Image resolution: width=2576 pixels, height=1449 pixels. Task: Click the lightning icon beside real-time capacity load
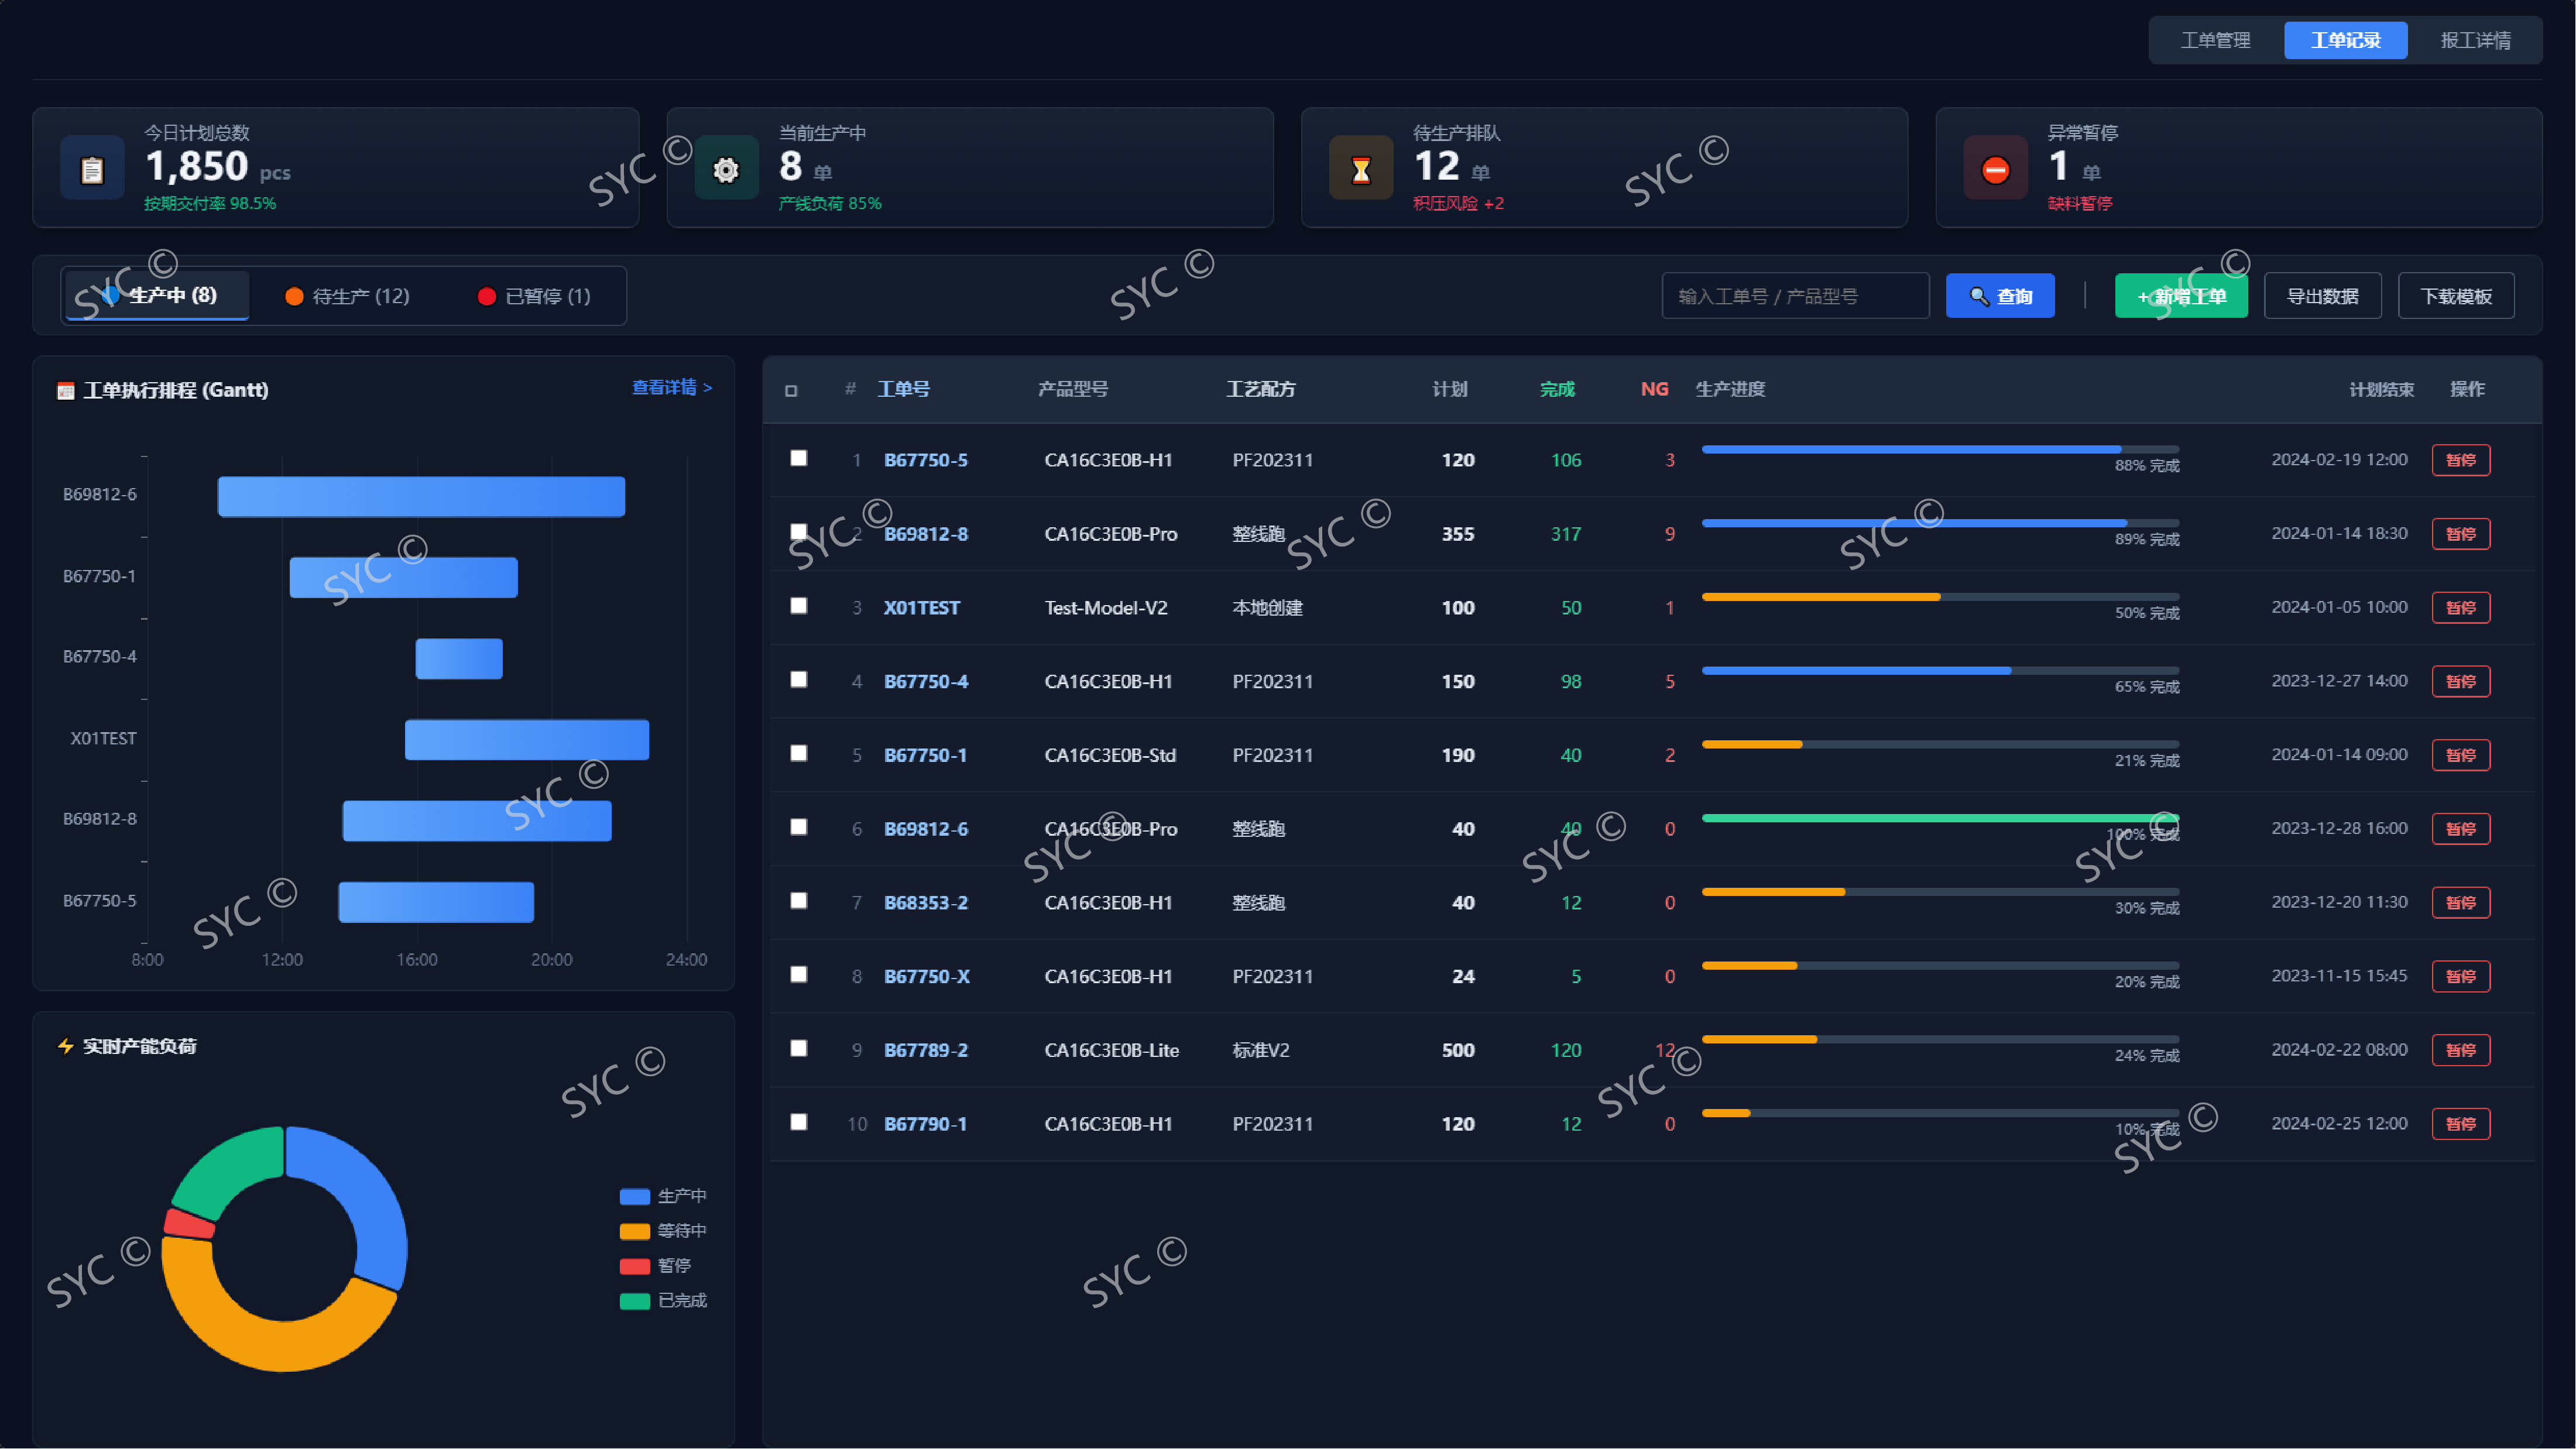point(66,1046)
